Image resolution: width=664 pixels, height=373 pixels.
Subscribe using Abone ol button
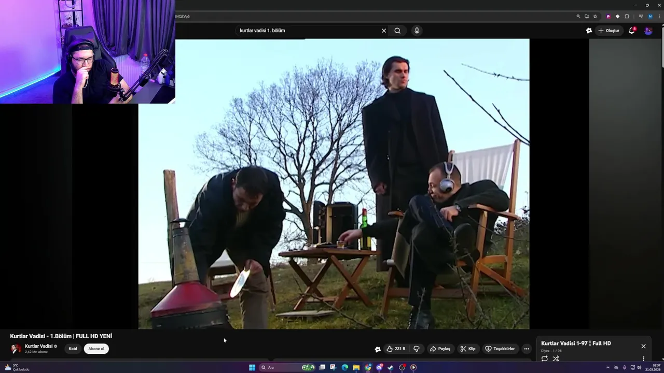(96, 349)
